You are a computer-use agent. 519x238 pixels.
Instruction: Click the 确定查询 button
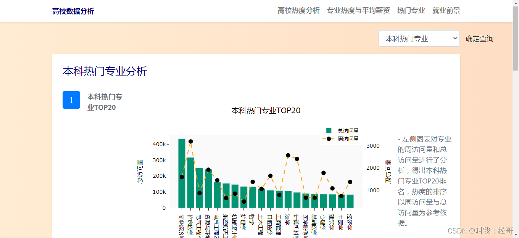click(x=479, y=38)
